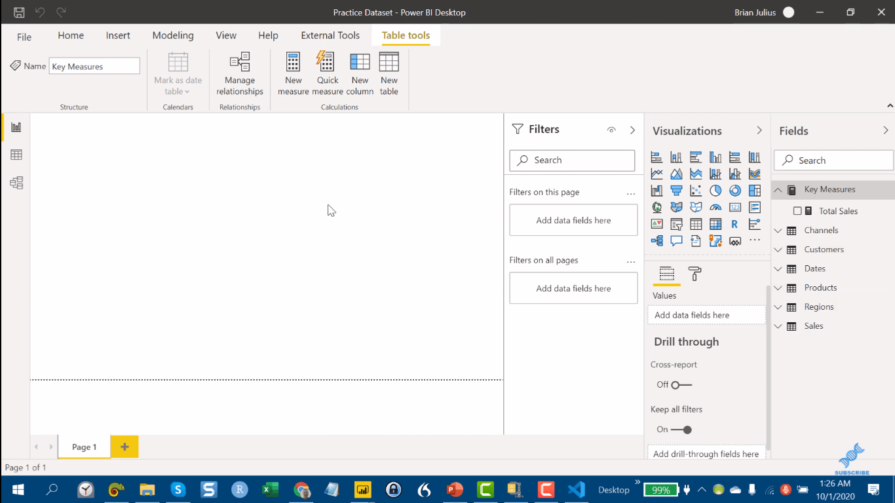Collapse the ribbon with the arrow
This screenshot has width=895, height=503.
[x=890, y=105]
